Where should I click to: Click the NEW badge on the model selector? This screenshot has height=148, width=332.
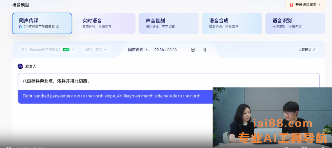(66, 49)
